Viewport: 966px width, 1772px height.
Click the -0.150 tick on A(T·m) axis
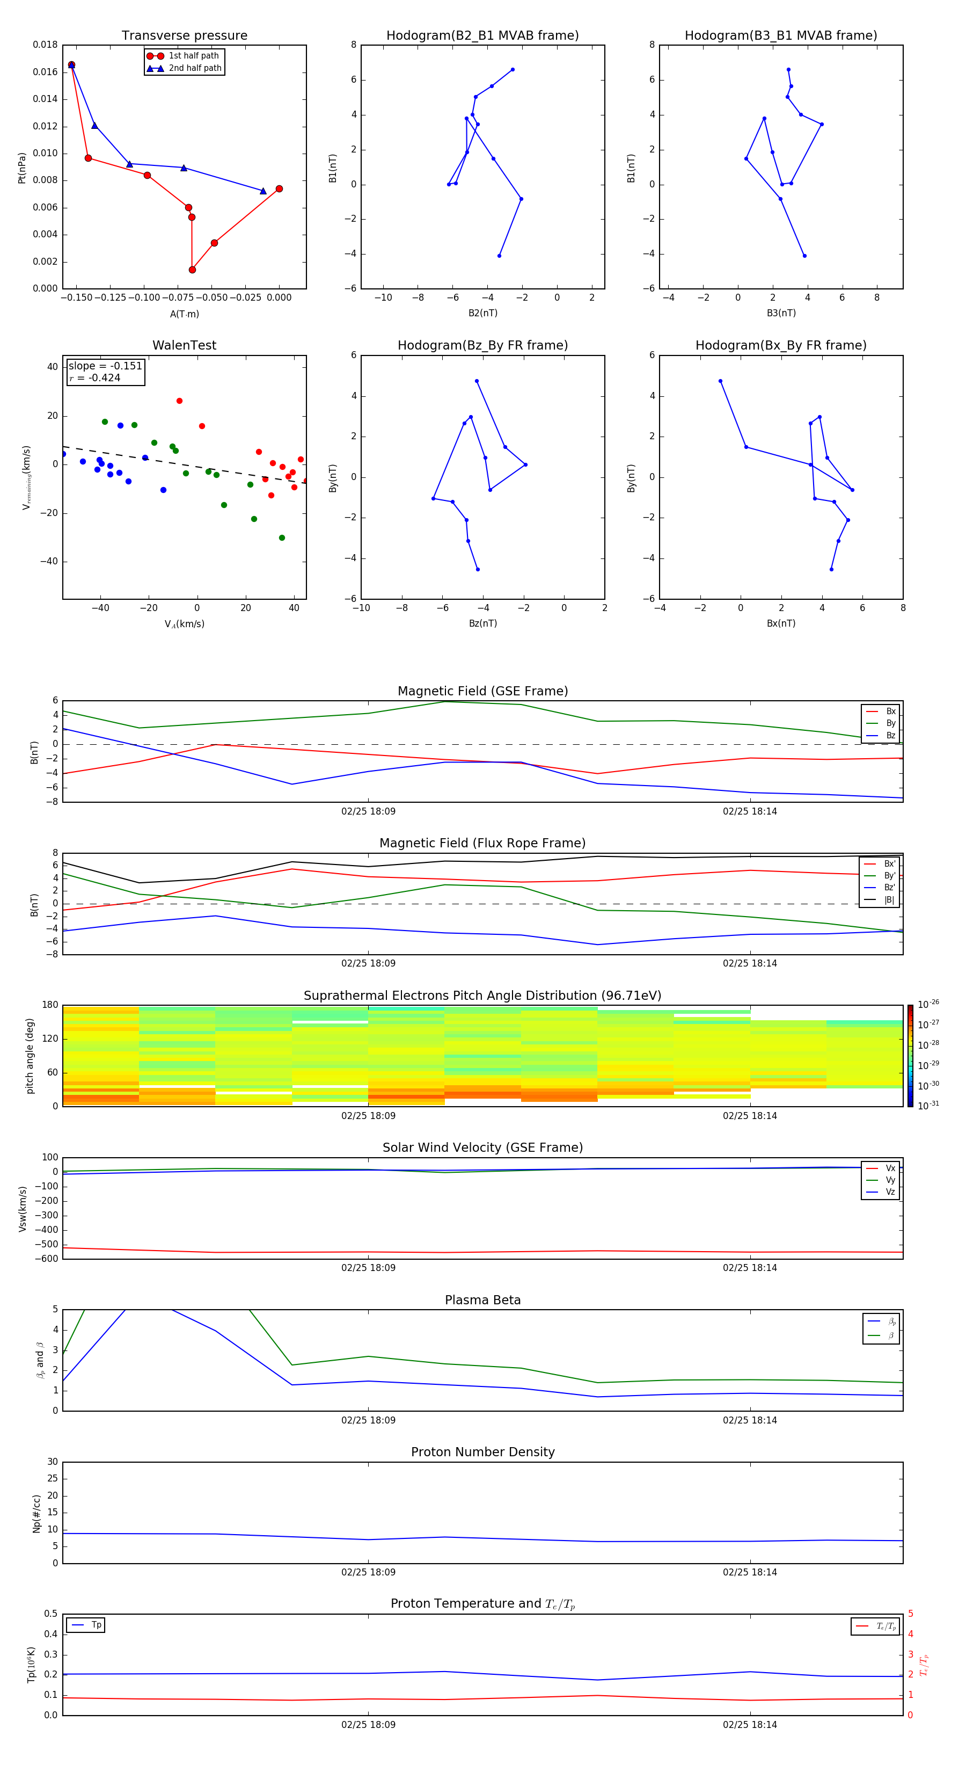76,298
